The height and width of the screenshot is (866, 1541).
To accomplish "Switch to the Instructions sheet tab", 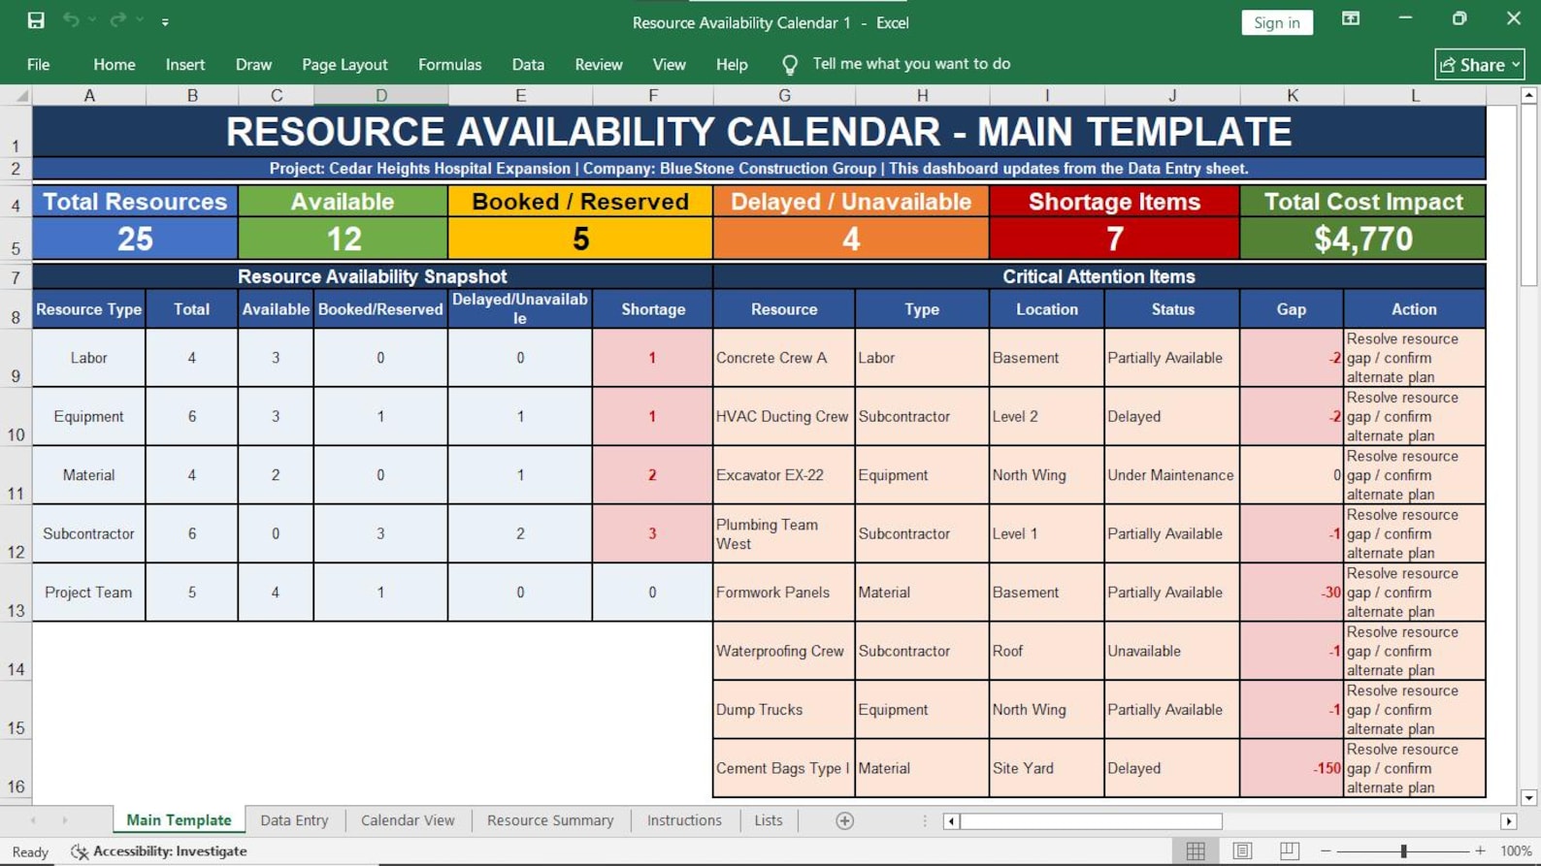I will click(x=684, y=820).
